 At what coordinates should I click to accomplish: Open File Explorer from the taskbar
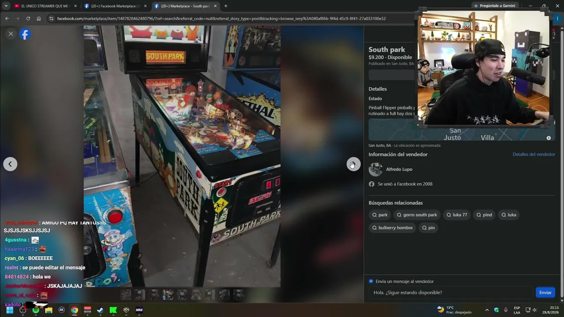[x=48, y=310]
